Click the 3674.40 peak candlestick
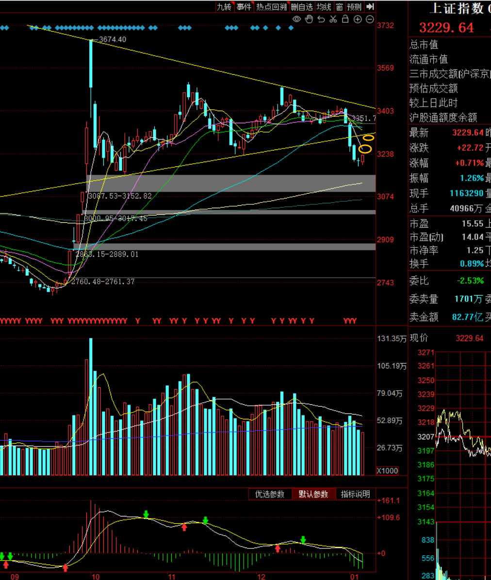 pyautogui.click(x=91, y=63)
